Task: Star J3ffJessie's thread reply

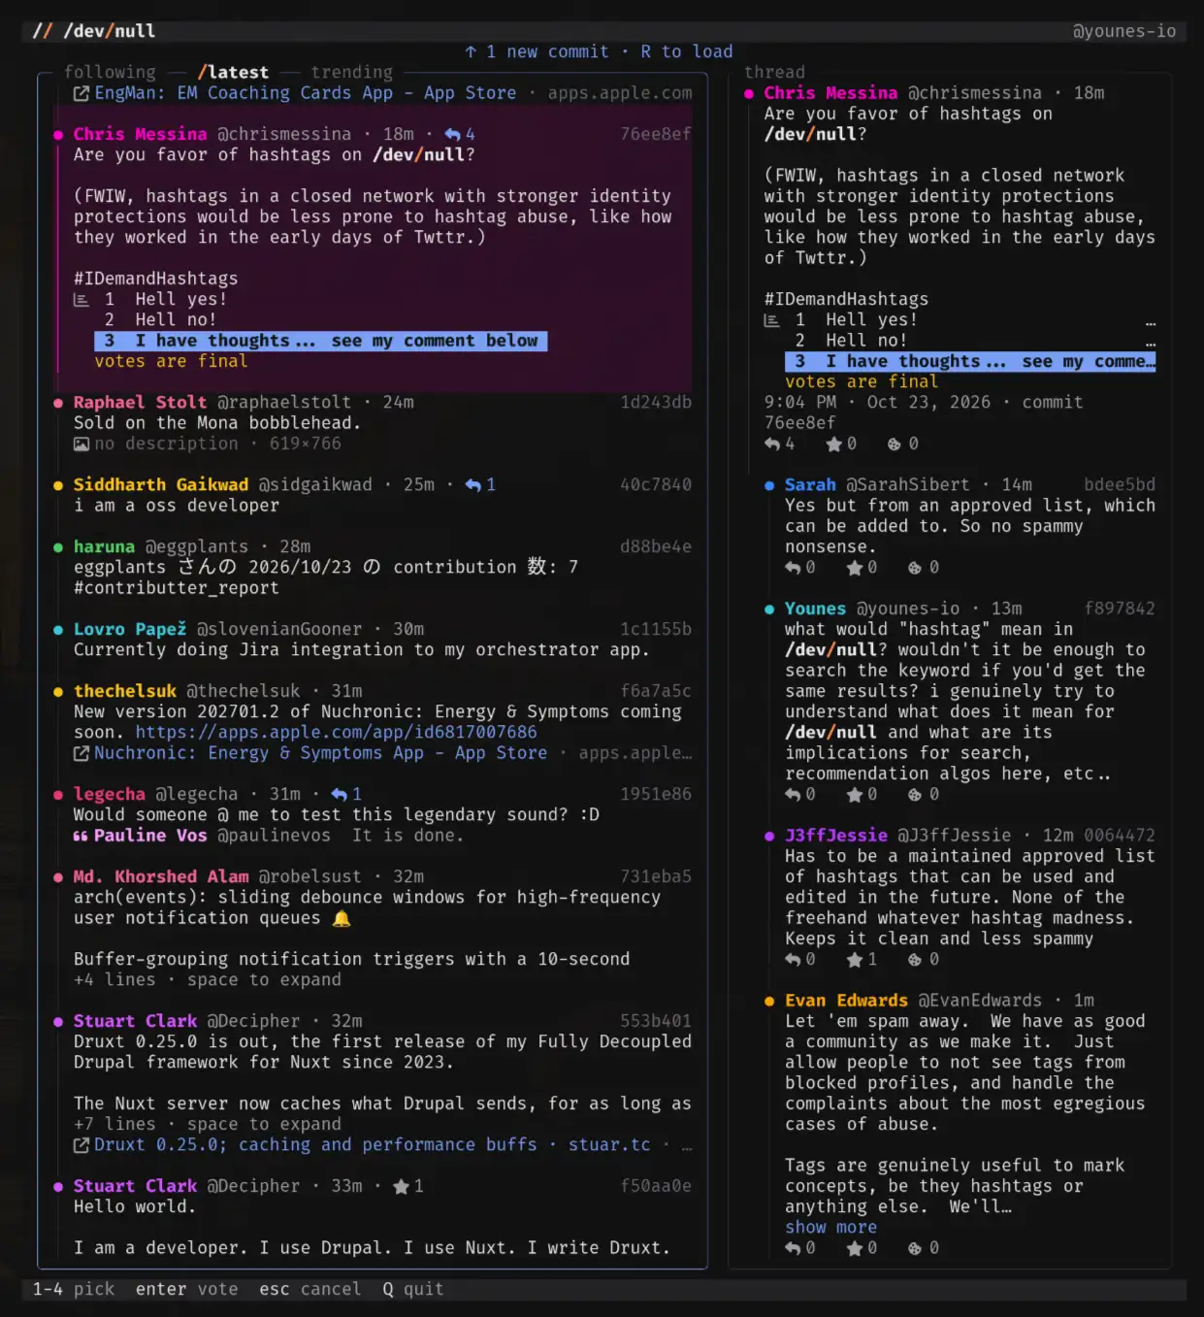Action: (x=855, y=960)
